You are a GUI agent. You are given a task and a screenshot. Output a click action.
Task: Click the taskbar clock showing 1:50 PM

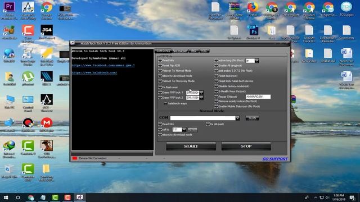(x=339, y=198)
